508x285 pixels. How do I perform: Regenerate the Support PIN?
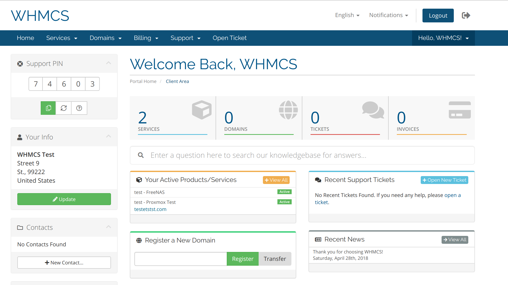point(63,108)
